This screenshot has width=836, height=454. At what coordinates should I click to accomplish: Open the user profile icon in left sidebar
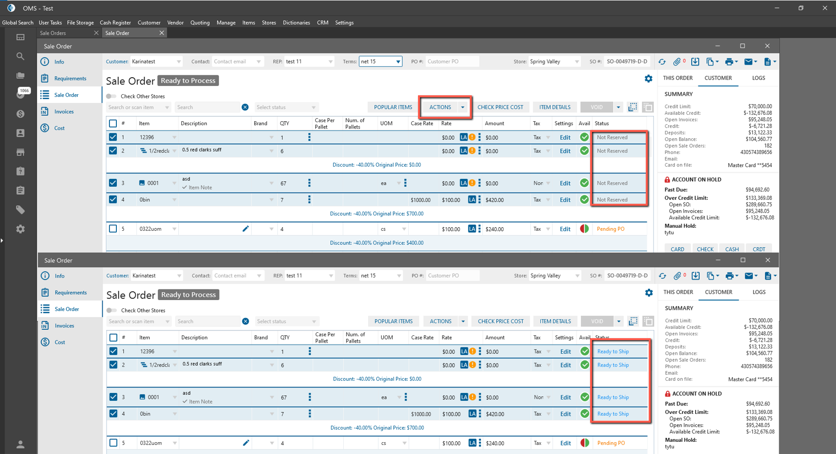[x=20, y=444]
